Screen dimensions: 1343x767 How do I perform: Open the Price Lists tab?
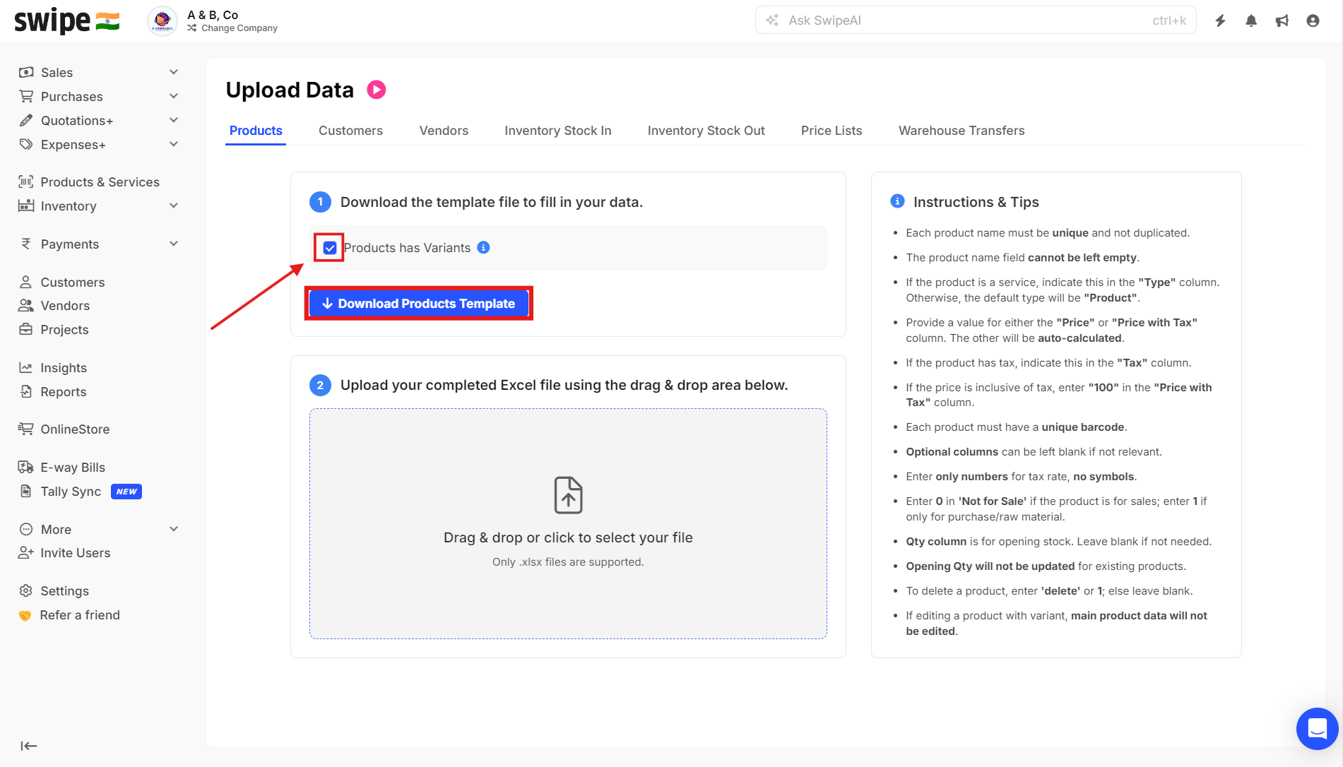point(832,131)
